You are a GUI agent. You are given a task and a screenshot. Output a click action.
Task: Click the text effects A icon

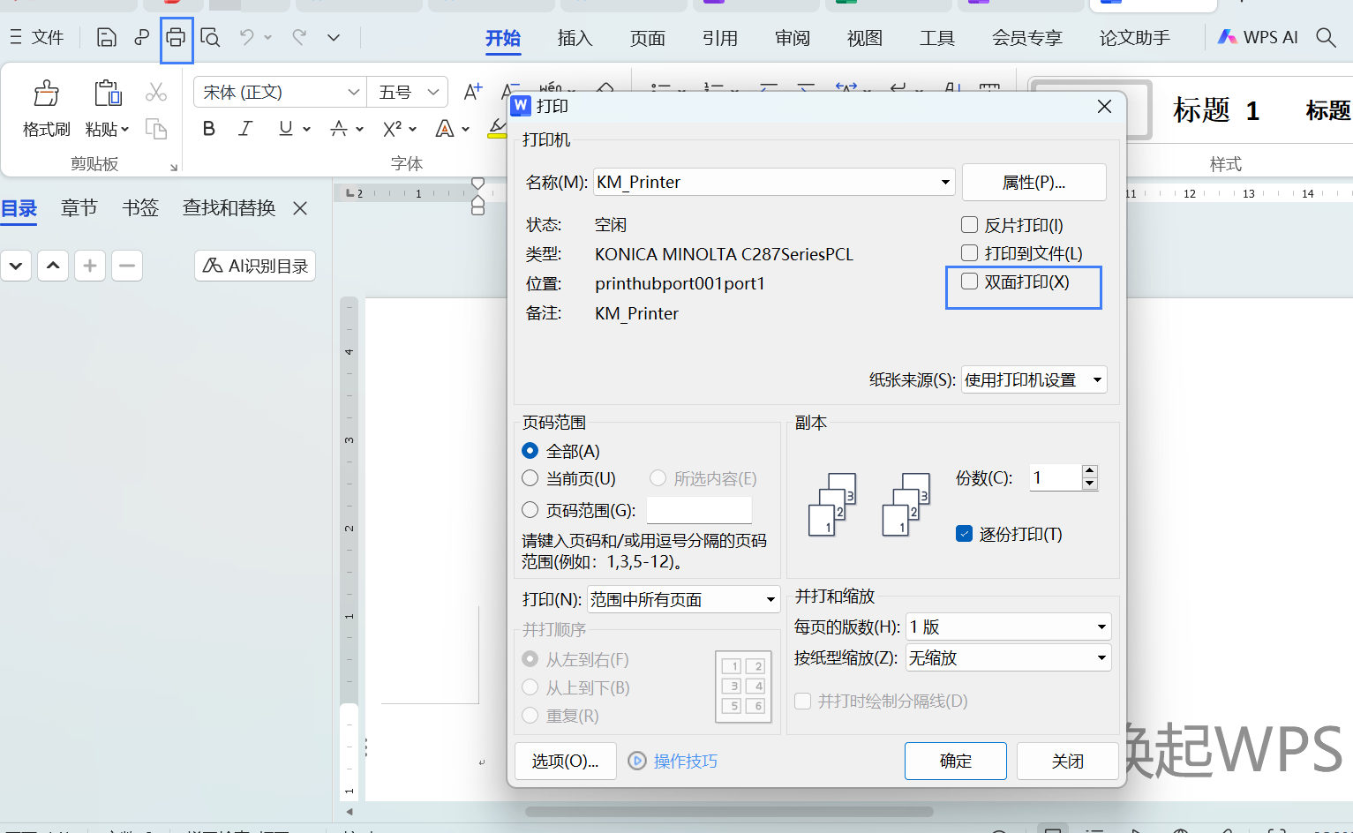(x=445, y=129)
